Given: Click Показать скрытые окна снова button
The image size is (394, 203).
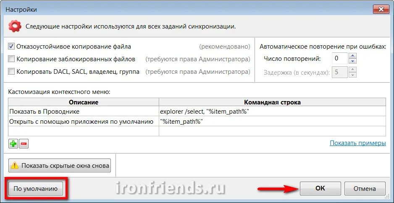Looking at the screenshot, I should (x=60, y=165).
